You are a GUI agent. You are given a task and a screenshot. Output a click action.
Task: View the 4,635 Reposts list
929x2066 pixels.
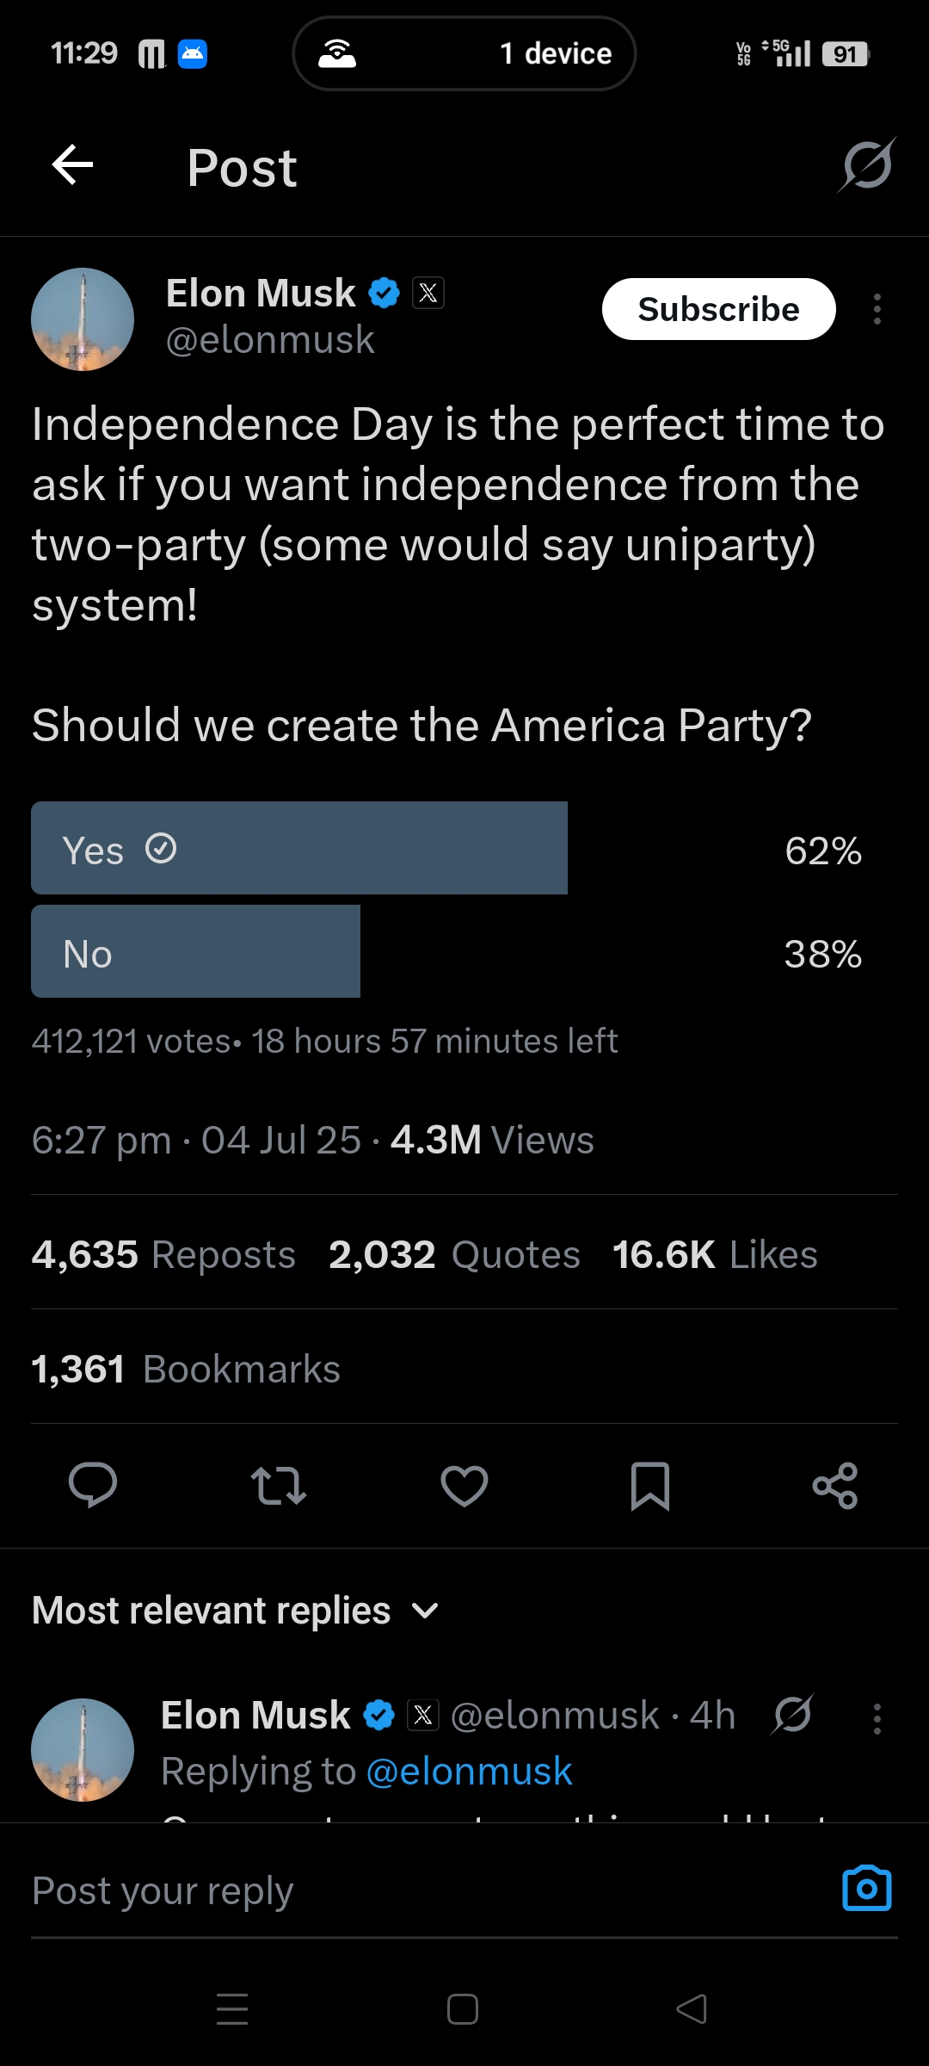163,1254
